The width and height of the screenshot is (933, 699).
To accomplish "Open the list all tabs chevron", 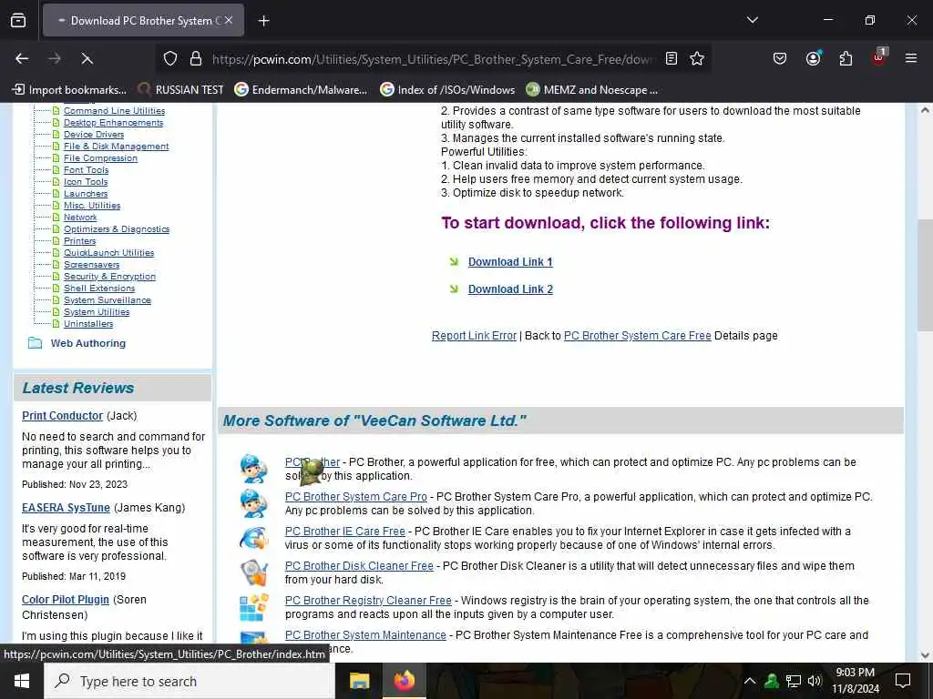I will click(752, 20).
